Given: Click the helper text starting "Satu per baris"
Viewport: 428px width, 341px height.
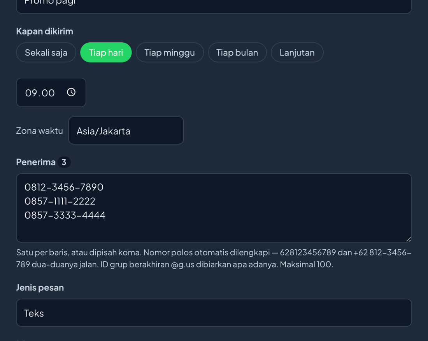Looking at the screenshot, I should click(214, 258).
